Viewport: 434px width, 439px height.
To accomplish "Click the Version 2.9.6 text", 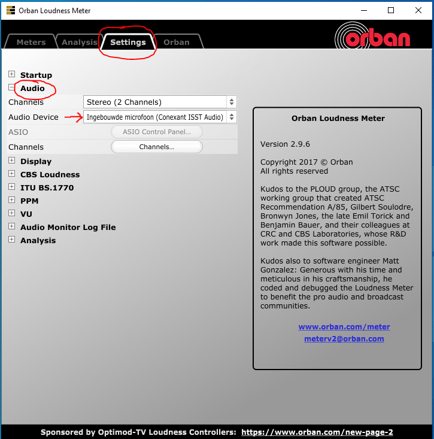I will coord(285,144).
